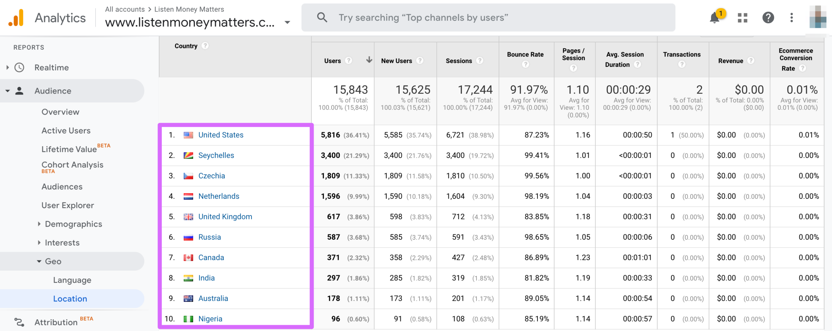Screen dimensions: 832x331
Task: Click the help icon beside Sessions header
Action: click(480, 61)
